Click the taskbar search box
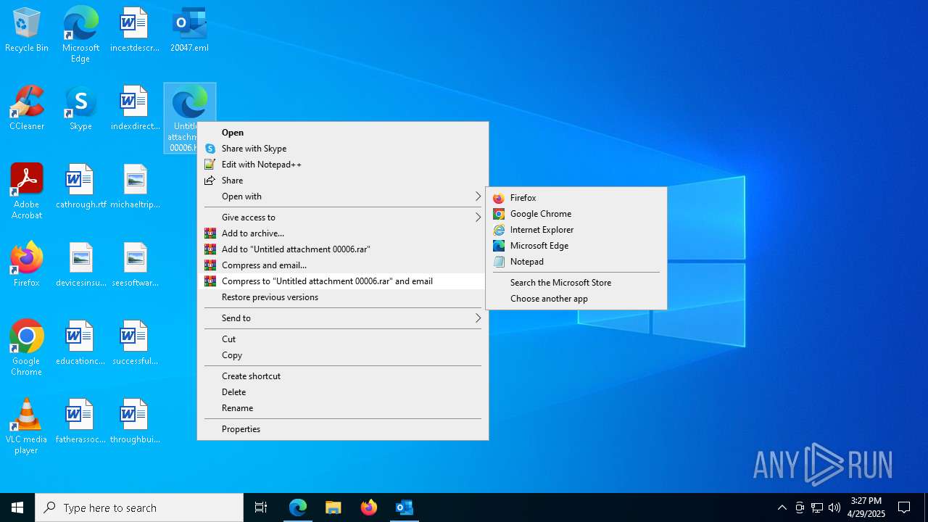928x522 pixels. (139, 507)
